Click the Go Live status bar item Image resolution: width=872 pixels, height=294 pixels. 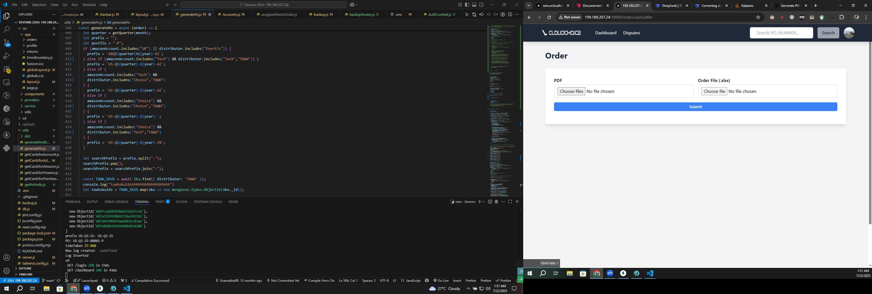441,280
